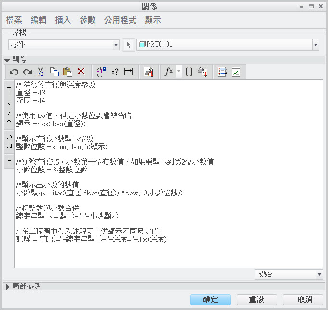Screen dimensions: 328x310
Task: Maximize the 關係 dialog window
Action: point(311,6)
